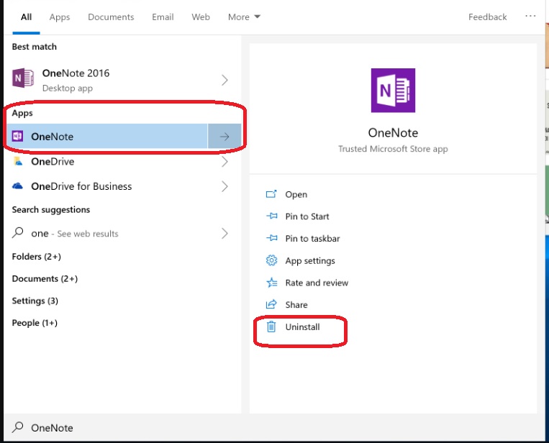Click the OneDrive for Business cloud icon
The image size is (549, 443).
[17, 186]
